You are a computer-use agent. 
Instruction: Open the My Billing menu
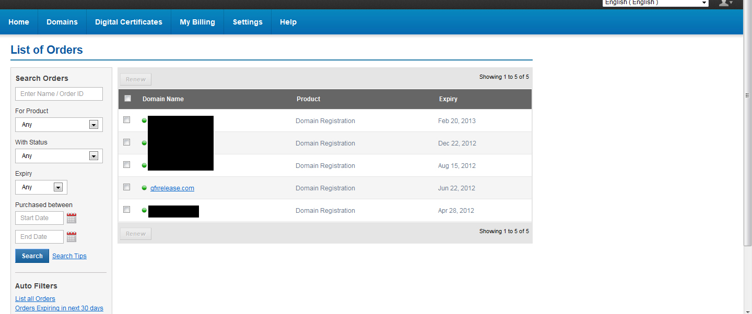(197, 22)
